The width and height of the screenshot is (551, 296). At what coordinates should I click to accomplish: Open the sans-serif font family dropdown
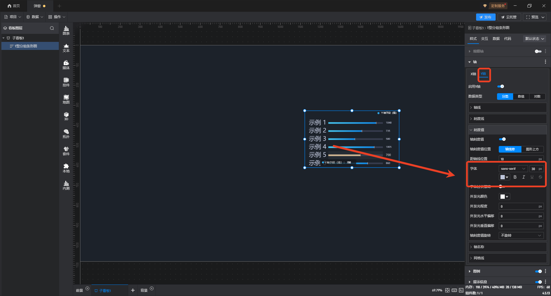[x=513, y=169]
